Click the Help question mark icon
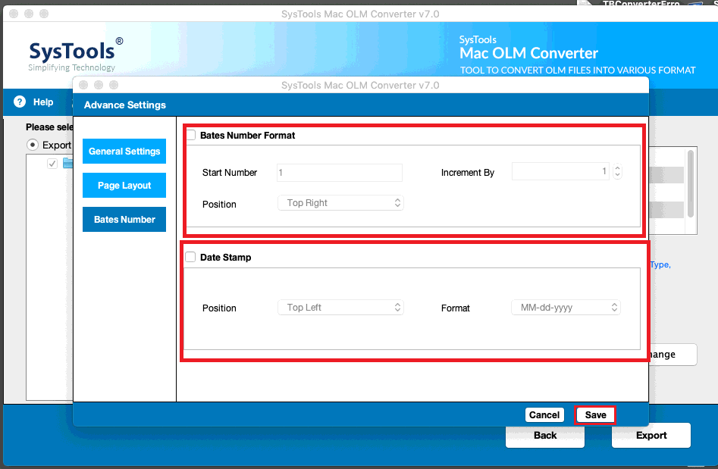Screen dimensions: 718x469 coord(19,102)
